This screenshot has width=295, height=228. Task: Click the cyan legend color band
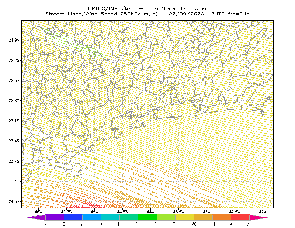110,217
